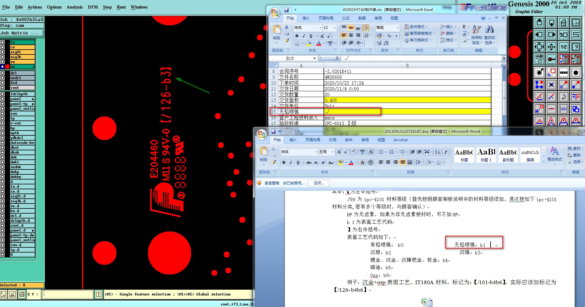The width and height of the screenshot is (585, 307).
Task: Open the Excel font size dropdown
Action: tap(335, 28)
